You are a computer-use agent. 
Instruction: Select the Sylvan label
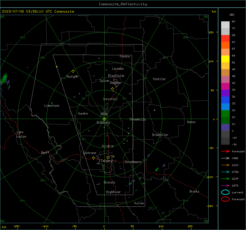click(104, 81)
